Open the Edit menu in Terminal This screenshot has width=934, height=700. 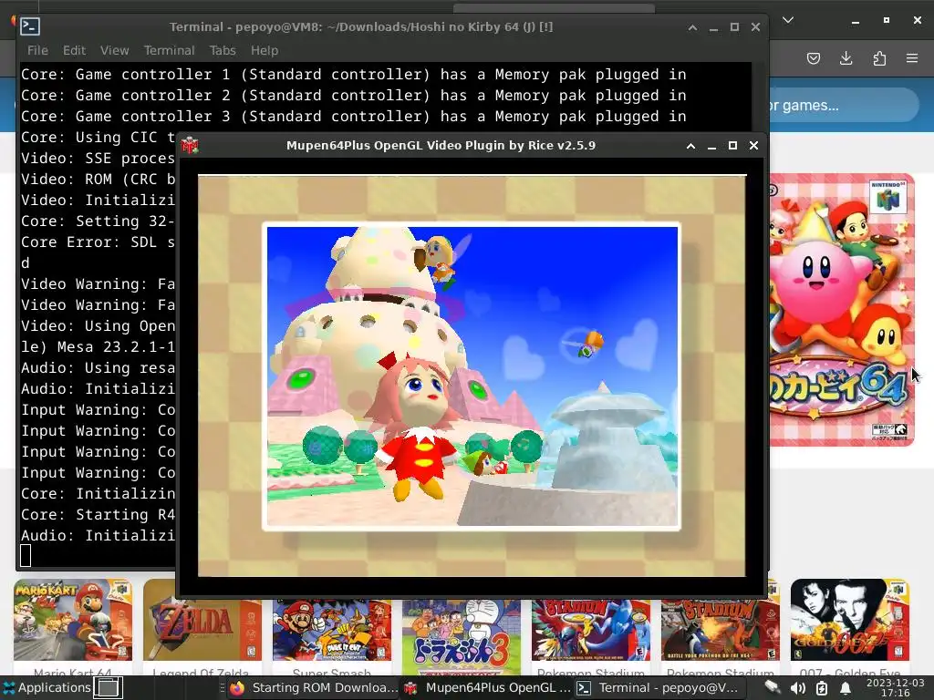(x=75, y=51)
